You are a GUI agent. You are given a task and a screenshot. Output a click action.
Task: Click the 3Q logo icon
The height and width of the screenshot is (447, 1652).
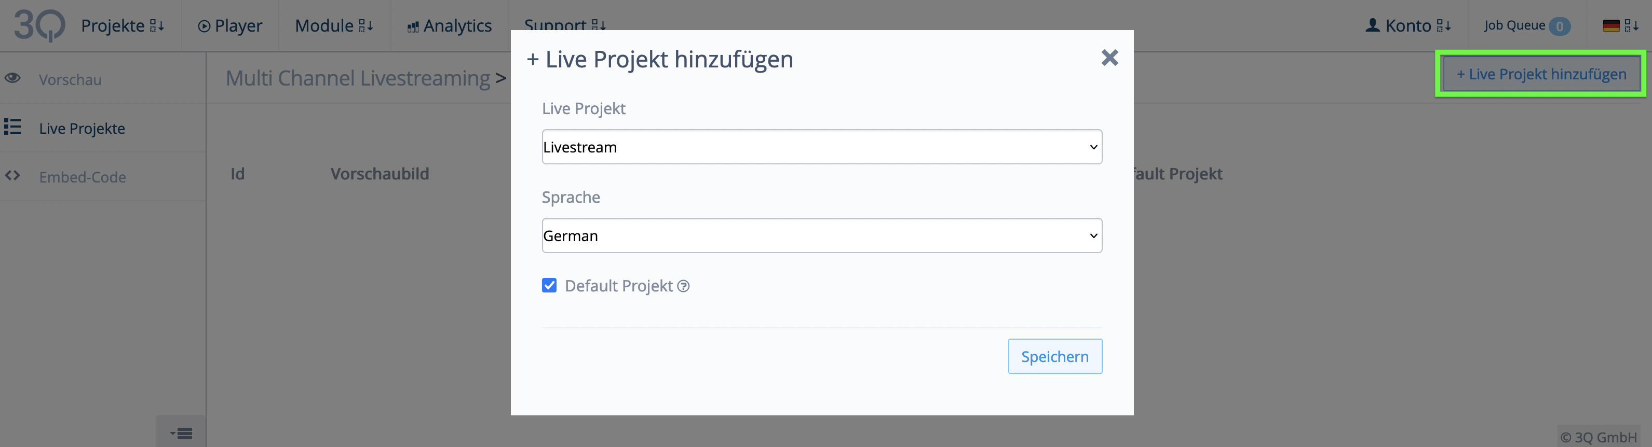pyautogui.click(x=39, y=25)
